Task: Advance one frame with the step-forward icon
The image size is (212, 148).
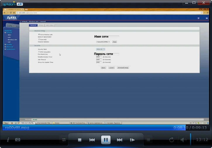Action: pyautogui.click(x=132, y=140)
